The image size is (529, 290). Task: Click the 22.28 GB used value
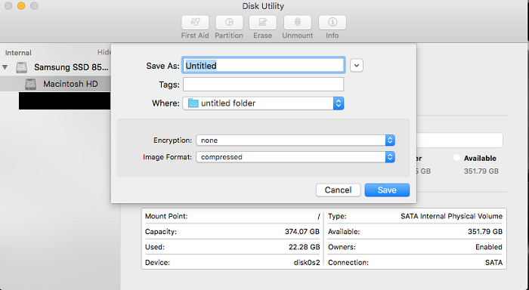click(304, 247)
